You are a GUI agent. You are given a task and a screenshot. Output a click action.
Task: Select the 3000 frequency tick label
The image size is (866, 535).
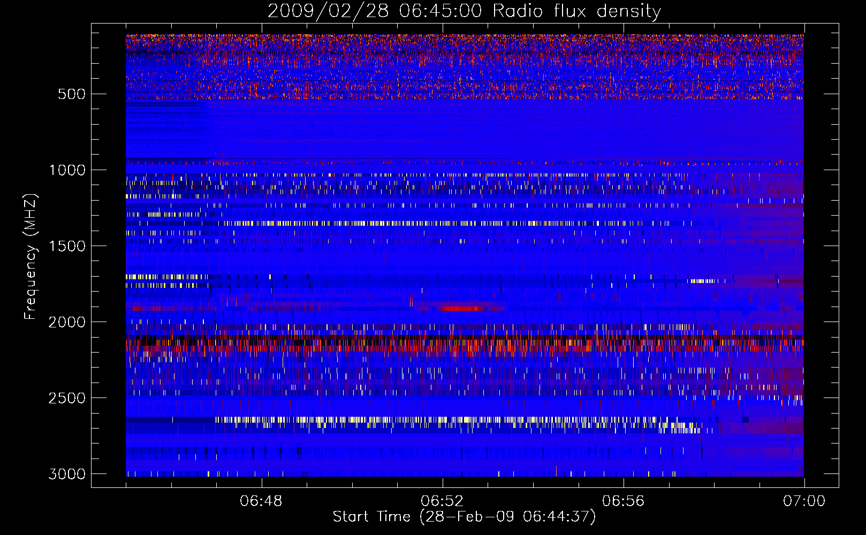tap(67, 474)
